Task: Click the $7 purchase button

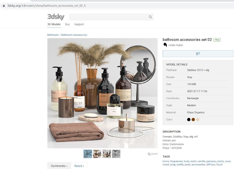Action: (x=198, y=54)
